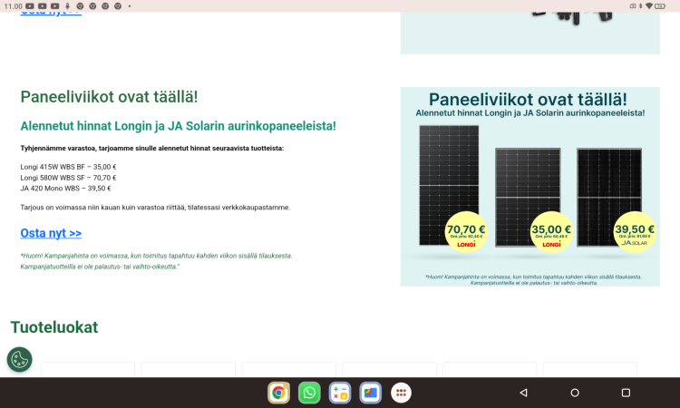Open the Paneeliviikot promotional banner image
The width and height of the screenshot is (680, 408).
coord(530,187)
